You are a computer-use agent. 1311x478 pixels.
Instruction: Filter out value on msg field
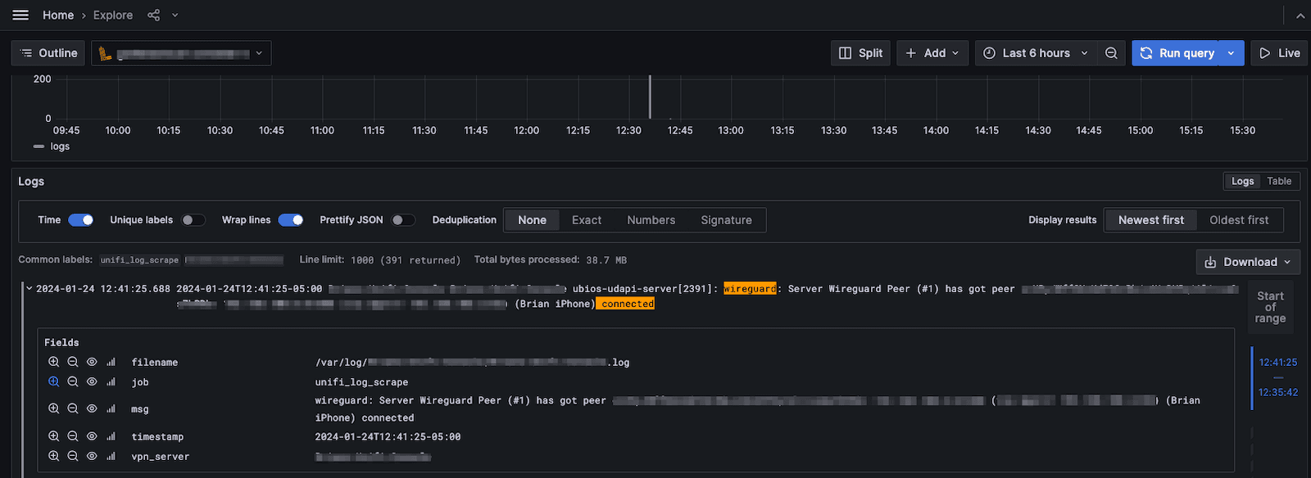coord(73,408)
